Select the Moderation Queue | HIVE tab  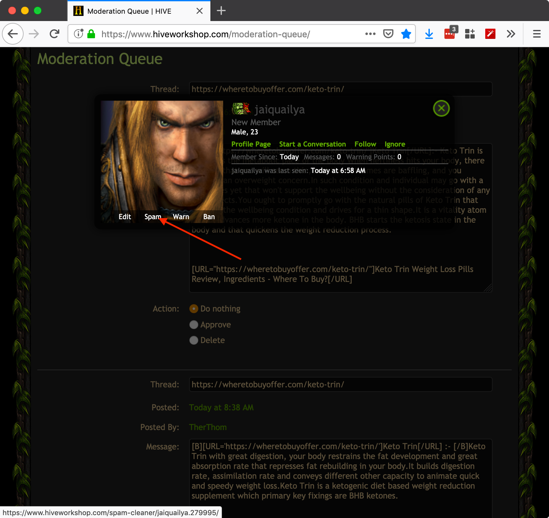click(139, 11)
